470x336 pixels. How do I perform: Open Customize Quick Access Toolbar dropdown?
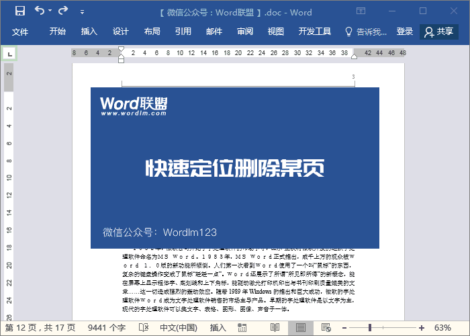(82, 12)
